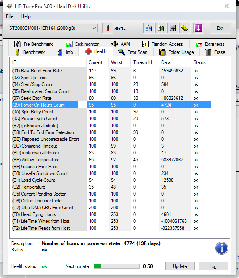Select the Reported Uncorrectable Errors row
Viewport: 239px width, 278px height.
point(111,139)
